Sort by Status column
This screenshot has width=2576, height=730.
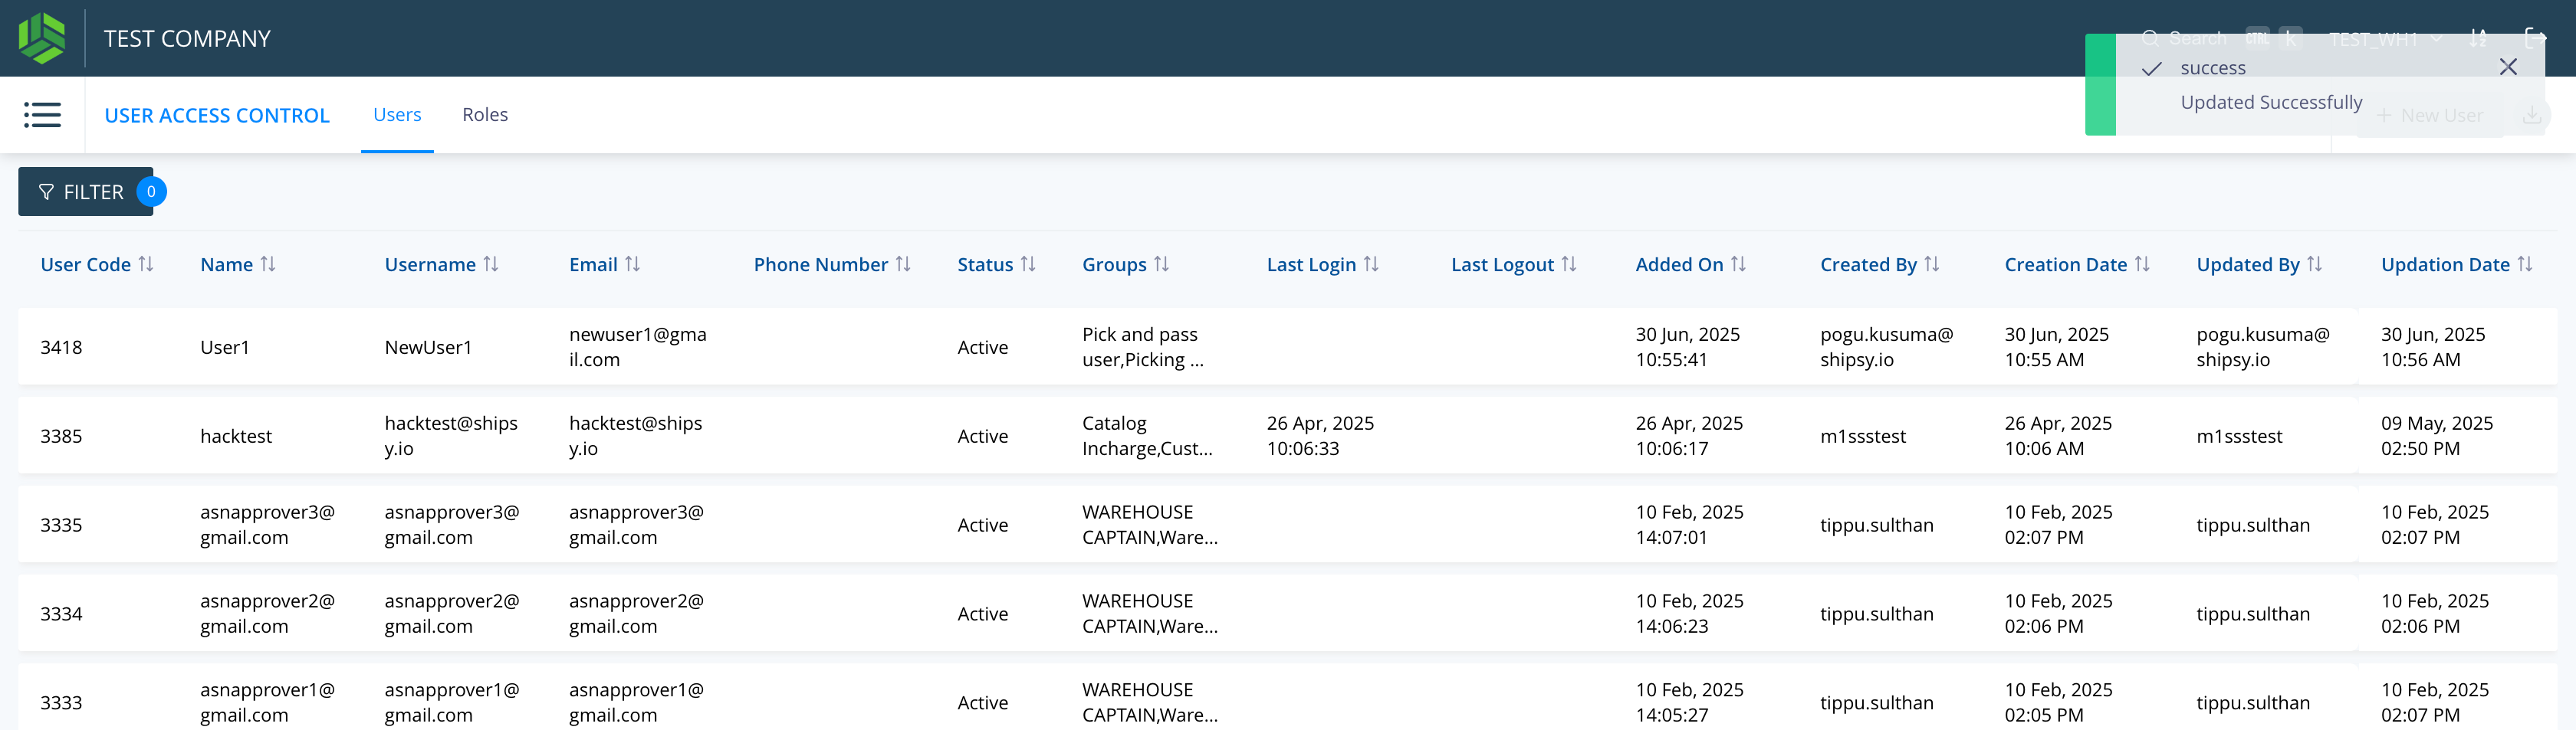1028,264
